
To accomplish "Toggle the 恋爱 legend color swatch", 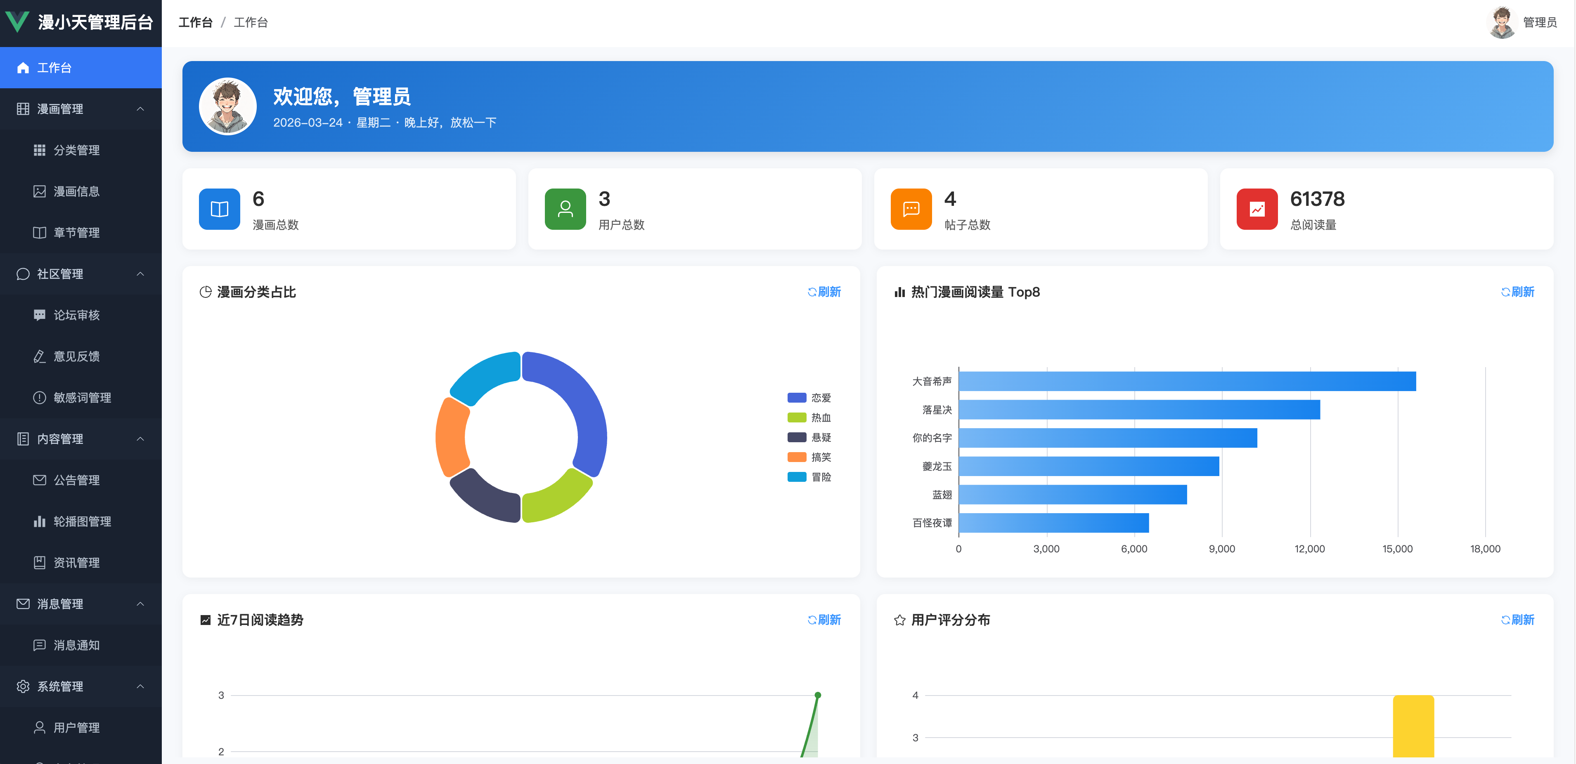I will (797, 398).
